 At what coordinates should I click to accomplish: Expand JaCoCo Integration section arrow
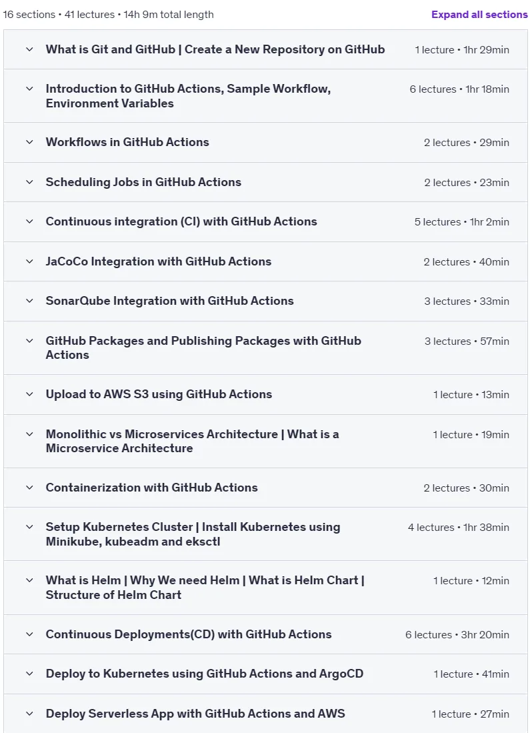tap(29, 261)
